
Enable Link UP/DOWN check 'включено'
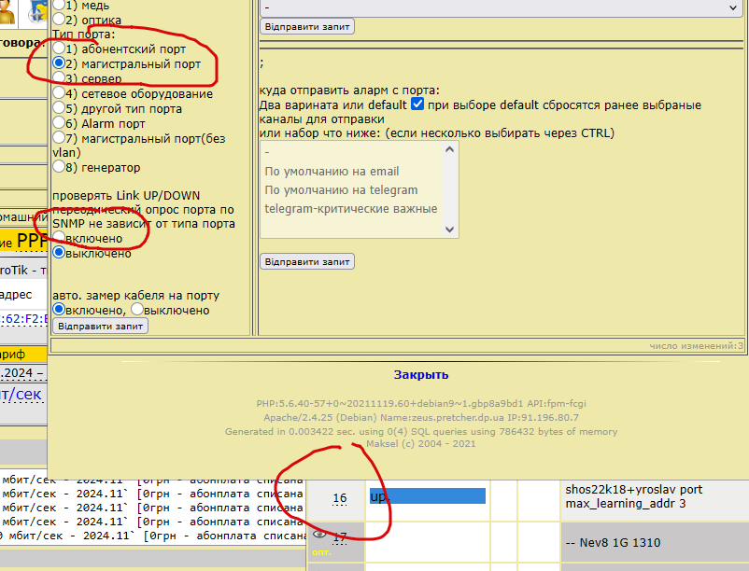[x=59, y=237]
